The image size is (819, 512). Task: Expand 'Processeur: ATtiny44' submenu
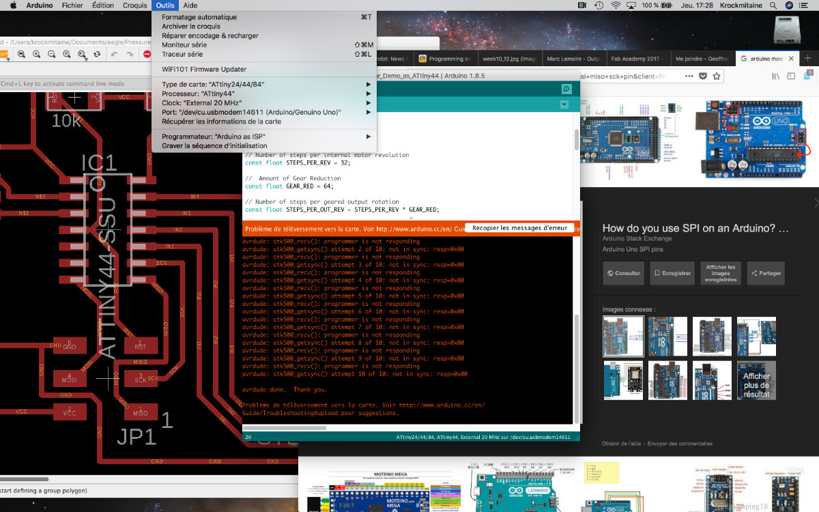[x=263, y=94]
